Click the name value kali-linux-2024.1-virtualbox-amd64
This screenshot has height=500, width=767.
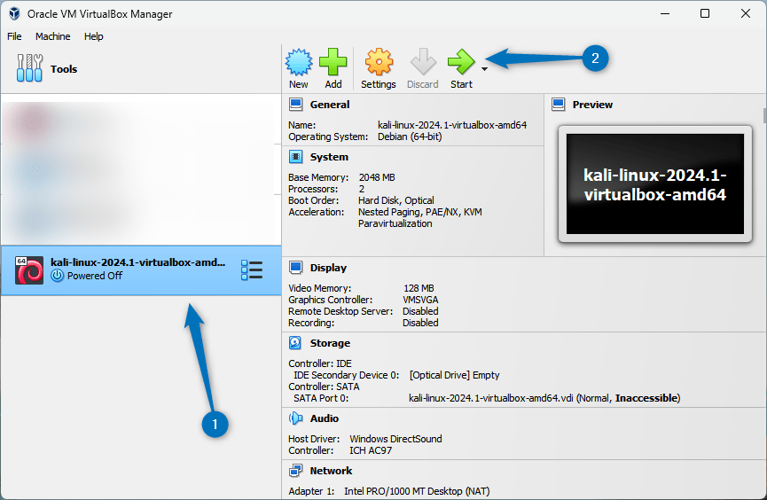pos(452,125)
